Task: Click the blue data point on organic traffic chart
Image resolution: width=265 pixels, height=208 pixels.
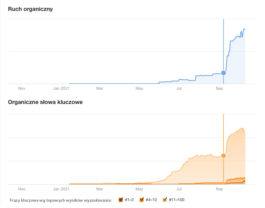Action: coord(223,73)
